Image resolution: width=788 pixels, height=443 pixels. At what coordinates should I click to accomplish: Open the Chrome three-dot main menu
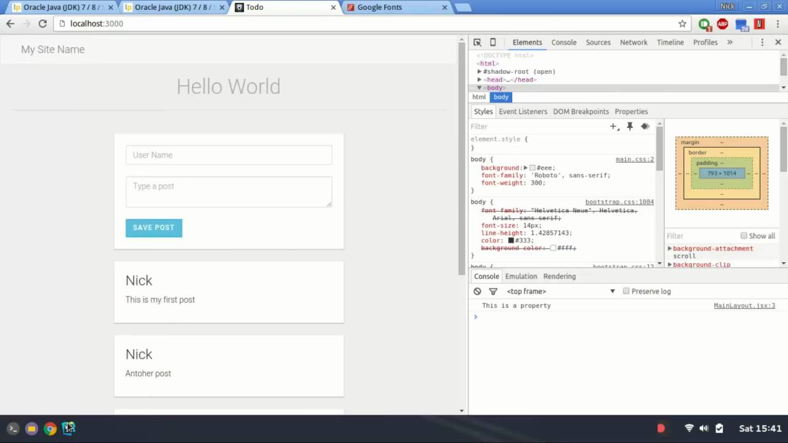point(776,23)
